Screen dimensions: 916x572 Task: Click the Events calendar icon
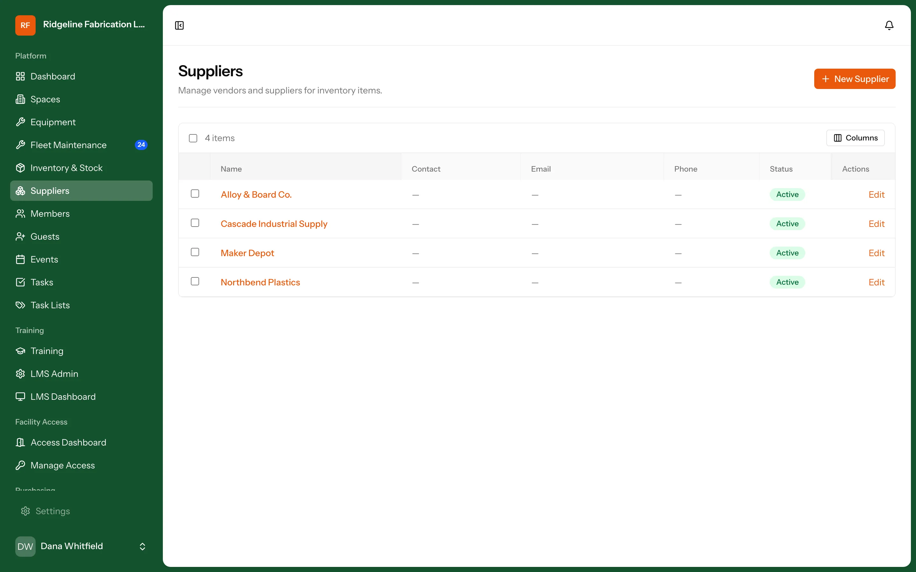(x=20, y=260)
